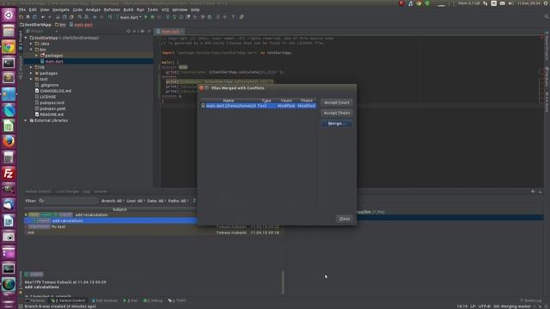Open the Analyze menu
Screen dimensions: 550x309
(93, 9)
